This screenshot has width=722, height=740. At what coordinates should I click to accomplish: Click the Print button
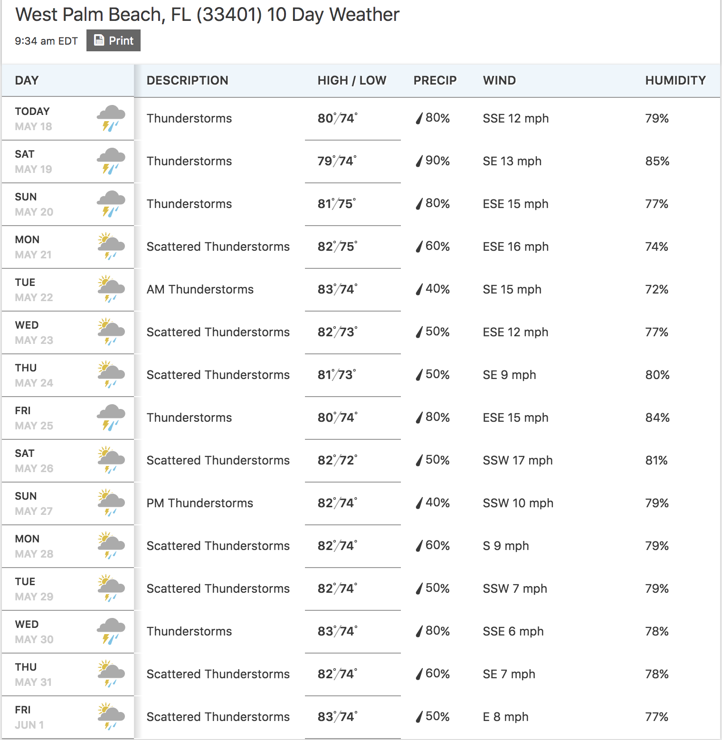coord(113,40)
